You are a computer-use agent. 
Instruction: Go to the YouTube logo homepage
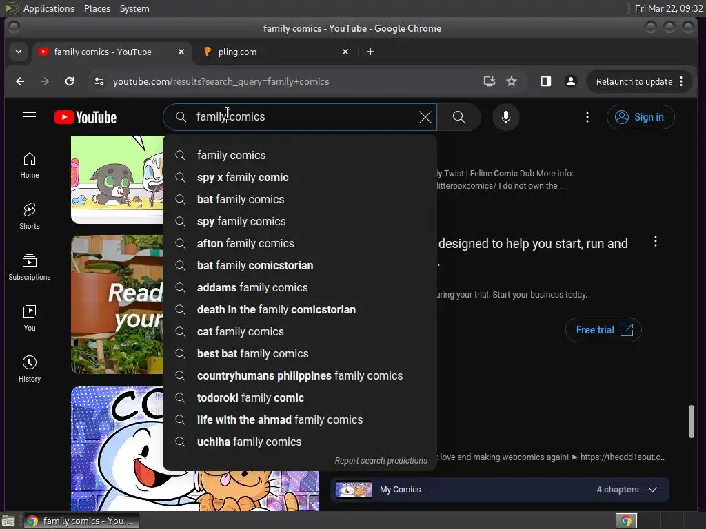[x=85, y=117]
